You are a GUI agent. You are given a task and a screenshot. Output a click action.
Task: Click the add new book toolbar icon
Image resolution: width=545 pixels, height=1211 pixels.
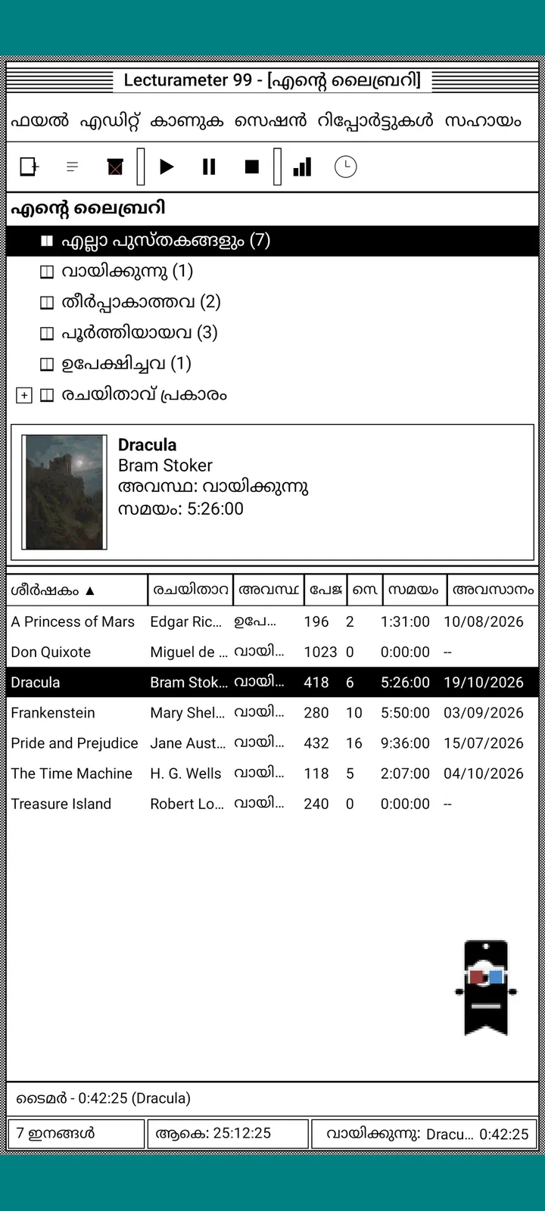(x=30, y=167)
